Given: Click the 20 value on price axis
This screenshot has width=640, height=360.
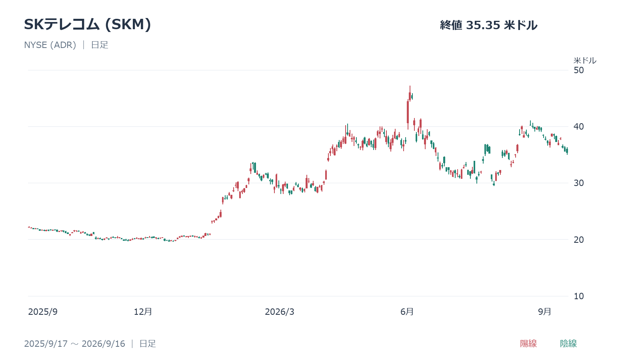Looking at the screenshot, I should [579, 240].
